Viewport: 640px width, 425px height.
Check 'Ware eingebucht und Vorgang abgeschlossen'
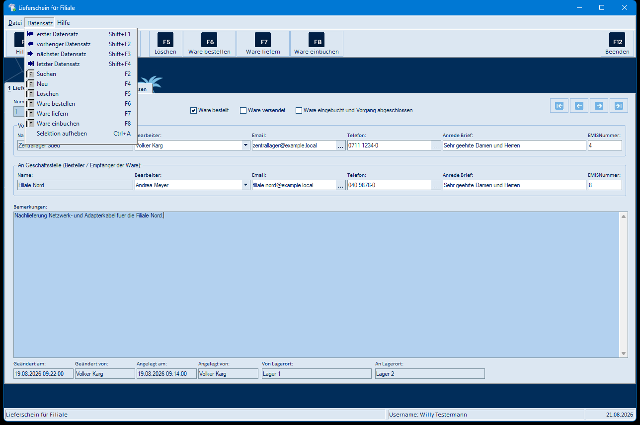pos(299,110)
